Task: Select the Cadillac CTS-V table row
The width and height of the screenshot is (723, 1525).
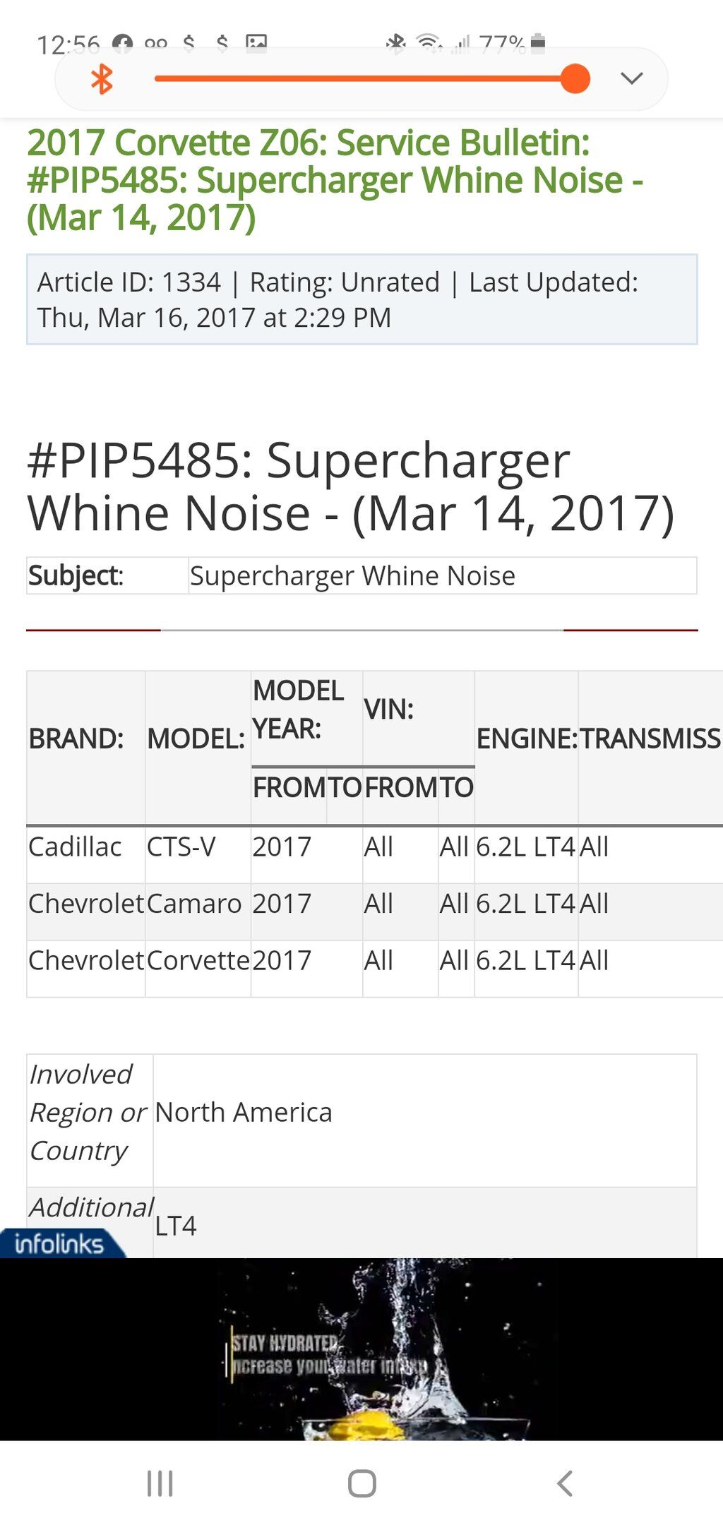Action: pos(318,847)
